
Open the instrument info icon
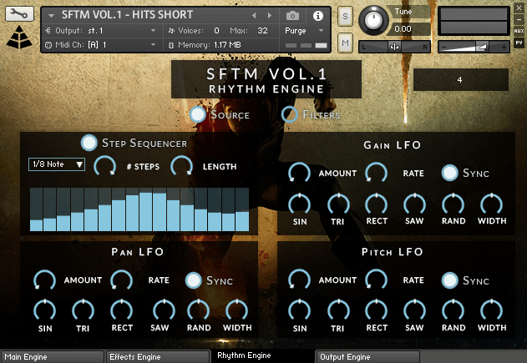tap(317, 16)
